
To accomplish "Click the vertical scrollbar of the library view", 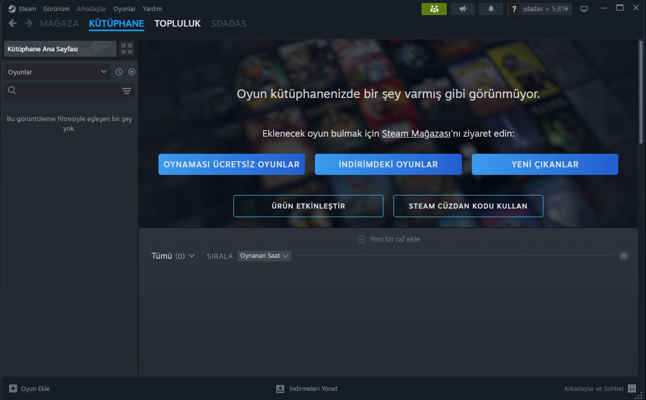I will tap(642, 93).
